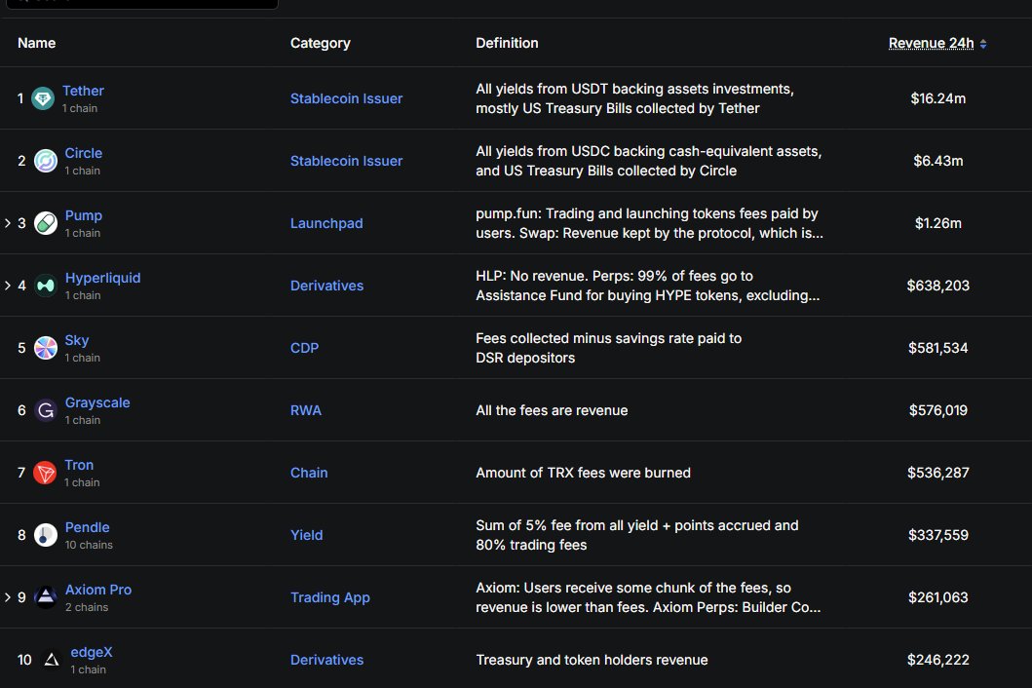Click Tether definition about USDT backing assets
This screenshot has height=688, width=1032.
(x=634, y=98)
